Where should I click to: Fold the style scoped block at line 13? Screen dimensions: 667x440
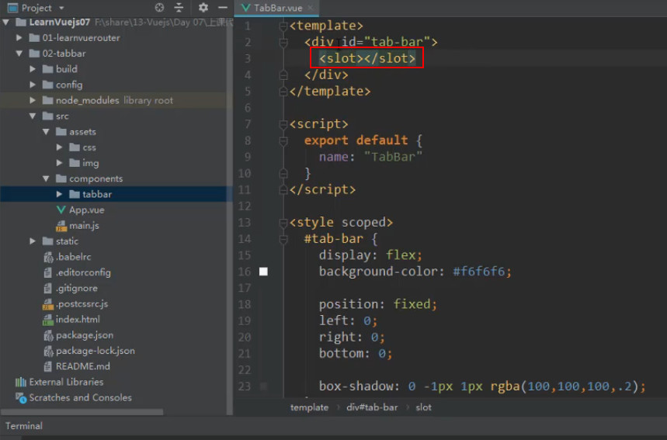click(283, 223)
